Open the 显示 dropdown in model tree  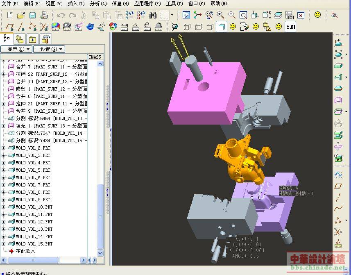[x=16, y=49]
